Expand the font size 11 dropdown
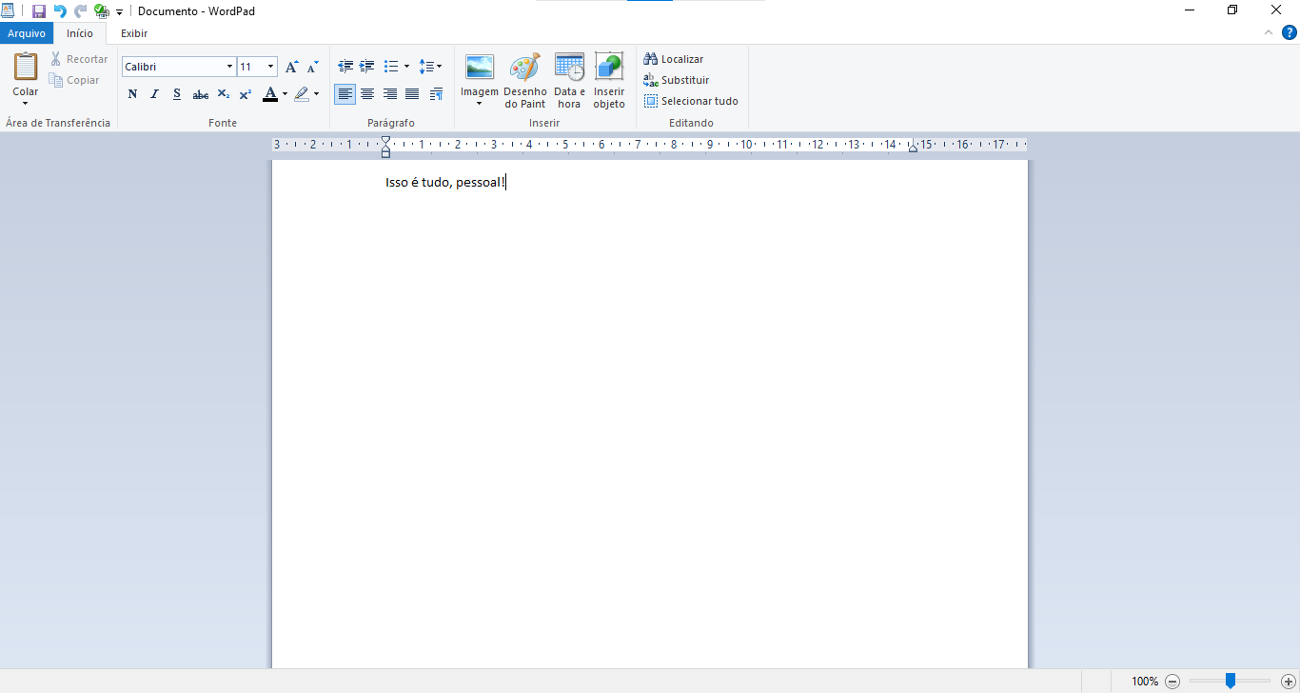1300x693 pixels. click(x=271, y=67)
